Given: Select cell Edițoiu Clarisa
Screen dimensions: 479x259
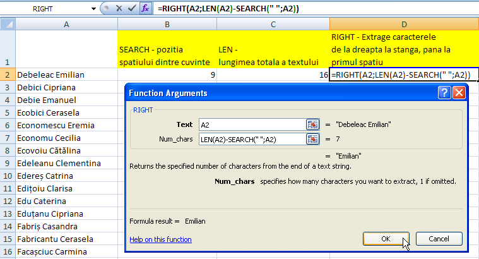Looking at the screenshot, I should [66, 188].
